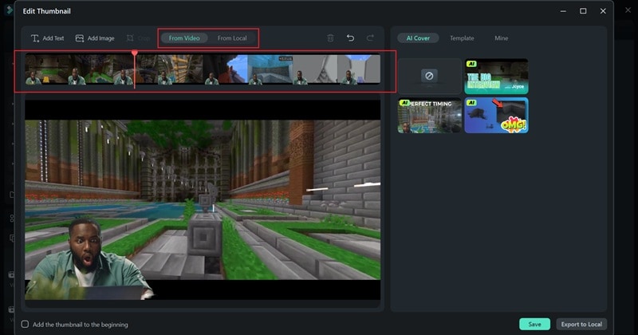Open the Mine tab
638x335 pixels.
[x=502, y=37]
